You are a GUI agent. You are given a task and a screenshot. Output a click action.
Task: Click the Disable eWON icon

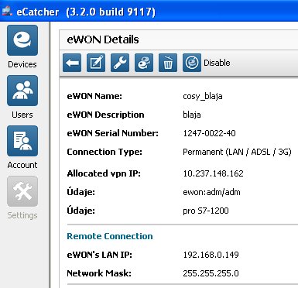[x=192, y=63]
